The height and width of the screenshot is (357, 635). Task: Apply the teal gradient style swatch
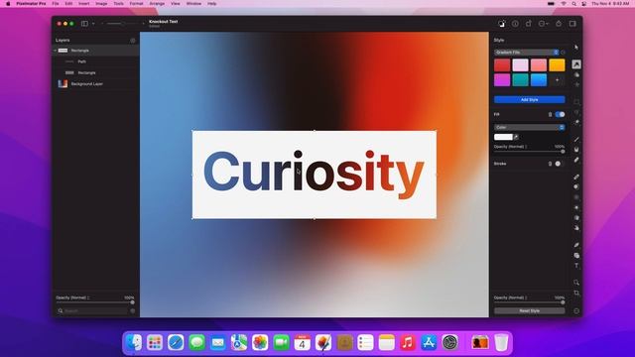pyautogui.click(x=520, y=80)
